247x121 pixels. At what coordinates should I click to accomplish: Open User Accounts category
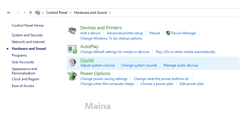coord(23,62)
